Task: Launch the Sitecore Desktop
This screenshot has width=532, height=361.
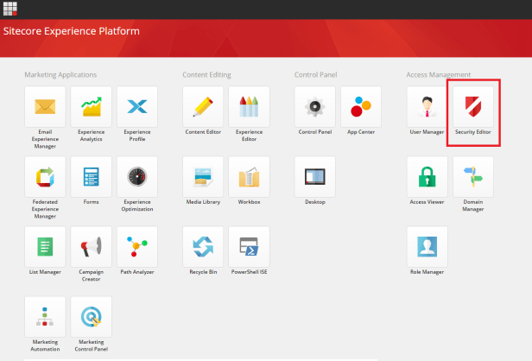Action: click(x=315, y=177)
